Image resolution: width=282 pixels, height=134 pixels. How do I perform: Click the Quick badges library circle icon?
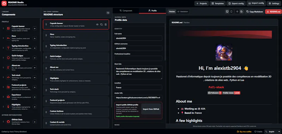click(x=8, y=58)
